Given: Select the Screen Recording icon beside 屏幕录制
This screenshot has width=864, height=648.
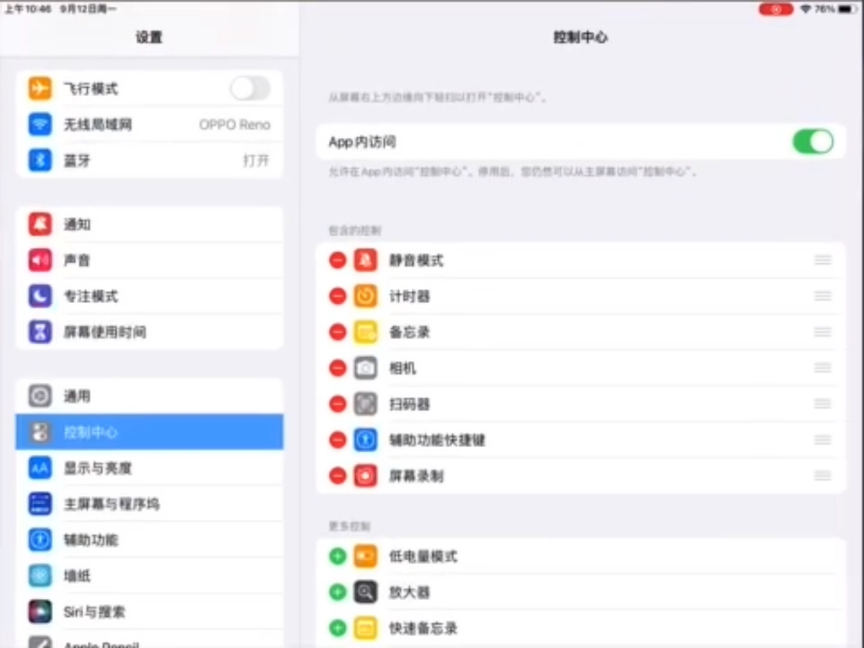Looking at the screenshot, I should pyautogui.click(x=364, y=476).
